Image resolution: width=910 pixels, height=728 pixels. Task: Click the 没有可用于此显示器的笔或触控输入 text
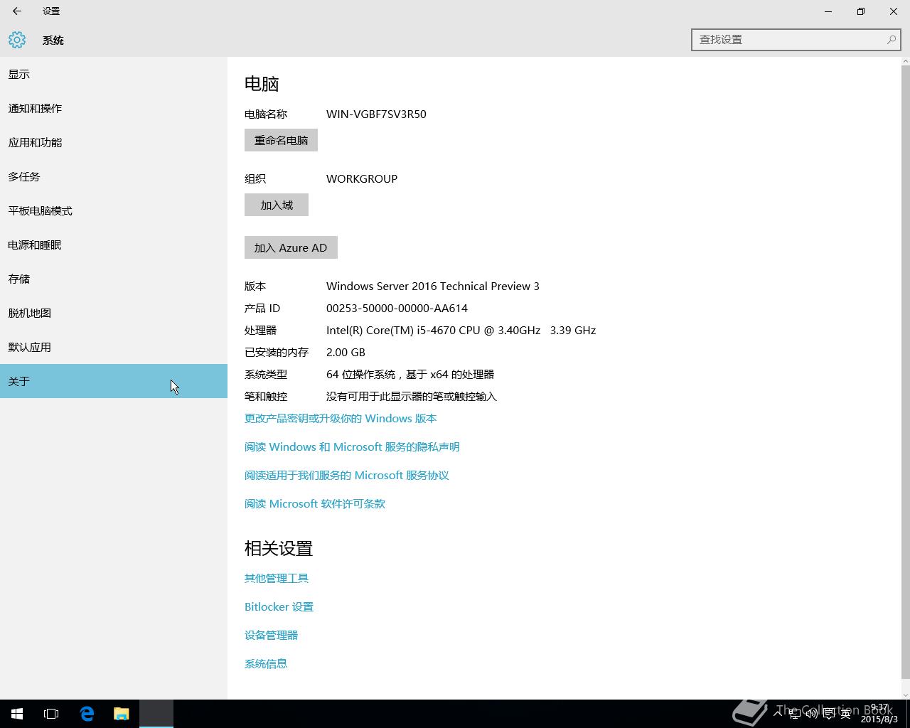(412, 396)
